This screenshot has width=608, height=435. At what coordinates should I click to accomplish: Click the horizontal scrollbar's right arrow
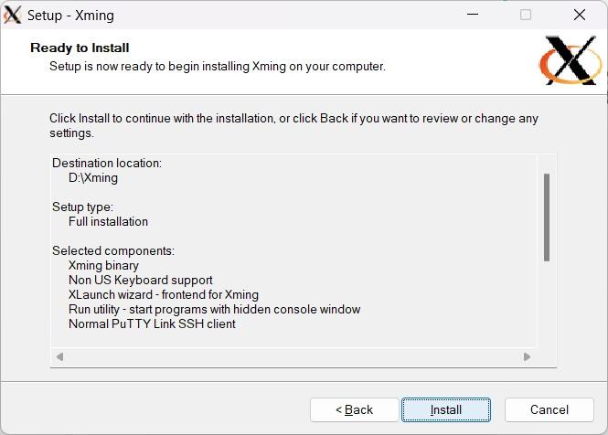click(527, 356)
